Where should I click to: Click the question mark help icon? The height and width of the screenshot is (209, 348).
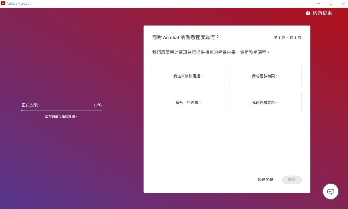308,13
